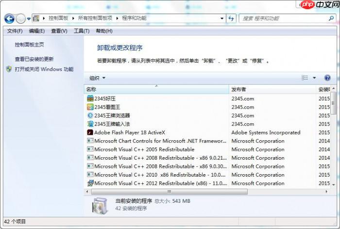The image size is (340, 229).
Task: Open the 帮助(H) menu
Action: (104, 31)
